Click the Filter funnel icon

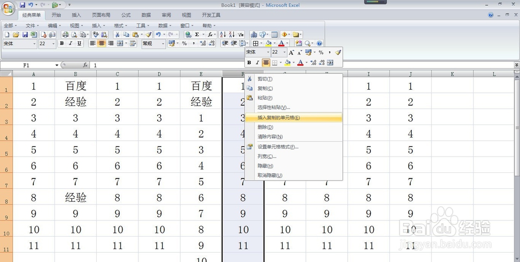(241, 34)
